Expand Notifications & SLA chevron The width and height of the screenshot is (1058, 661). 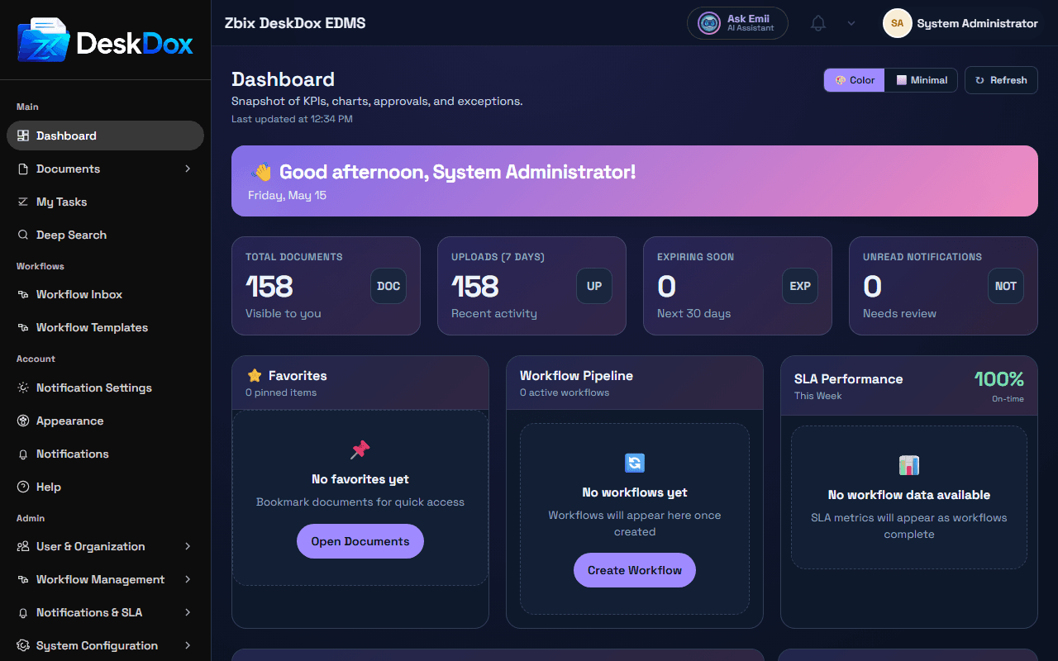point(188,612)
